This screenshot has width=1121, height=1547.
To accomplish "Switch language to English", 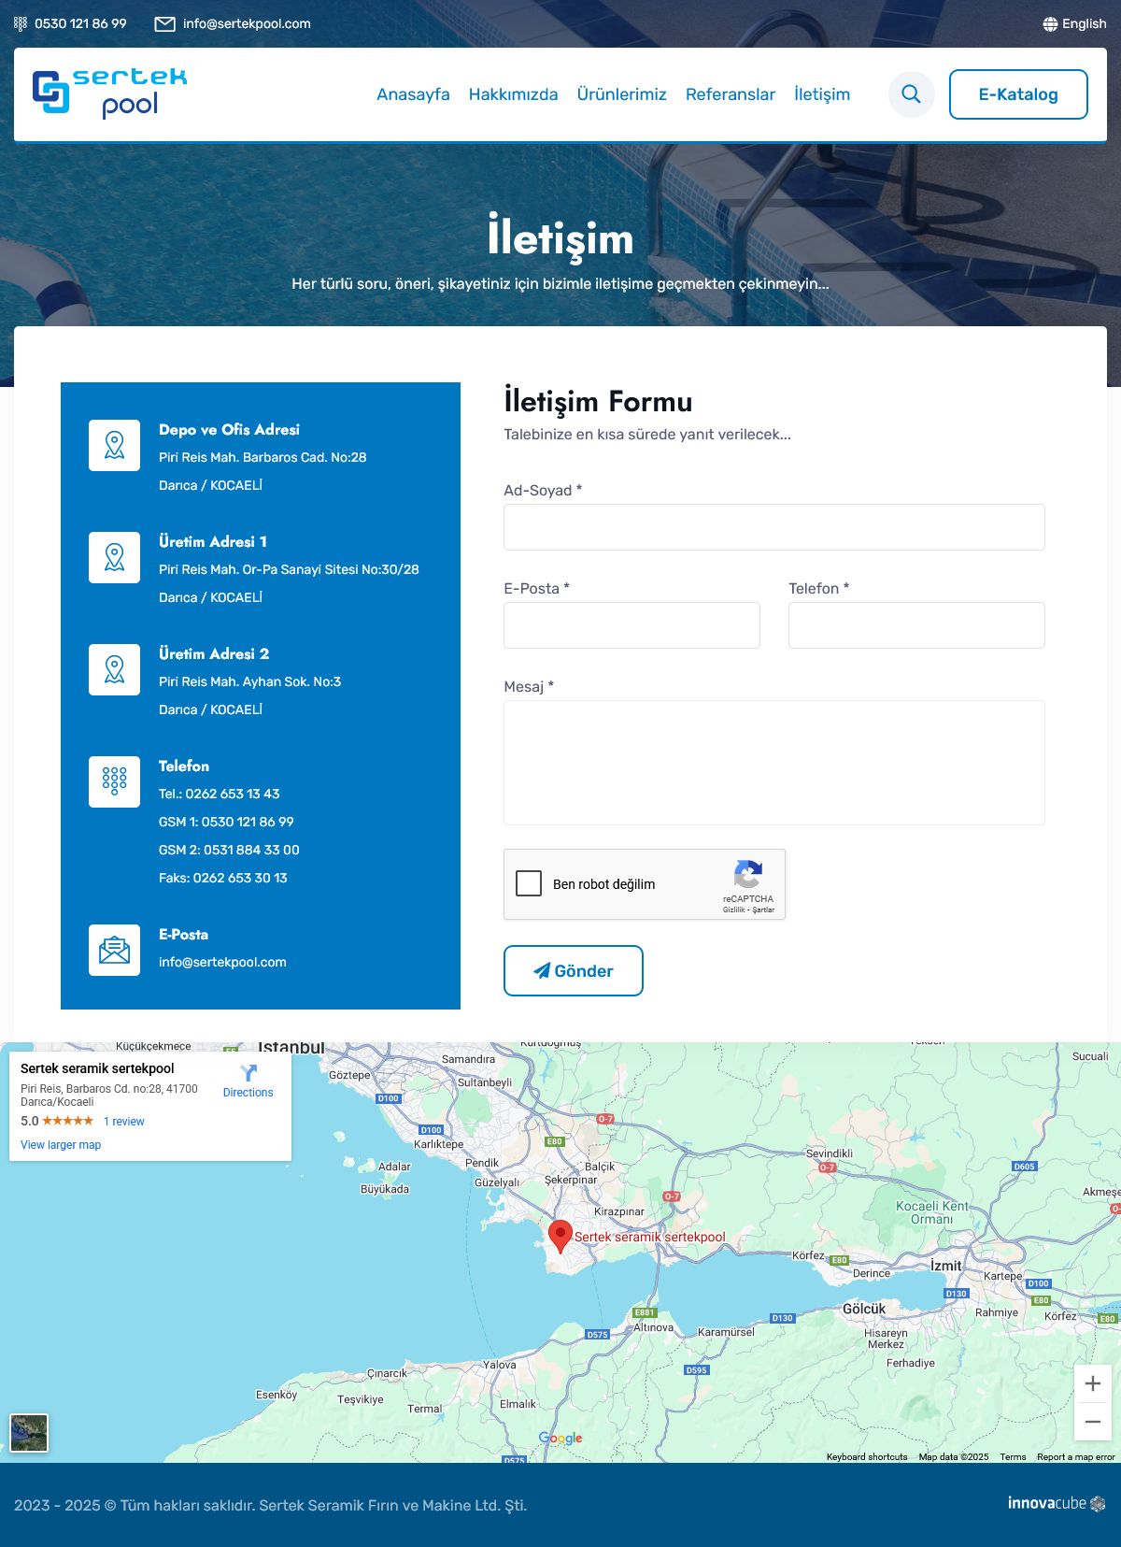I will 1084,23.
